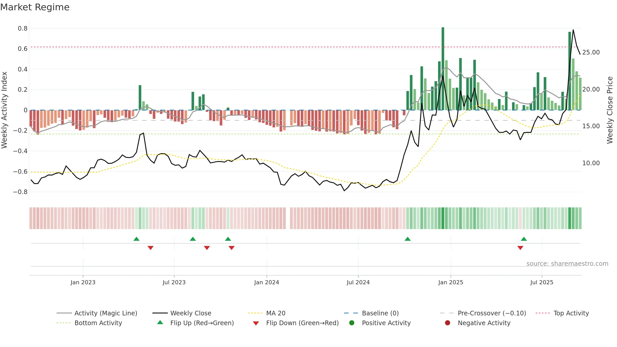Image resolution: width=617 pixels, height=347 pixels.
Task: Click the −0.8 left axis tick label
Action: click(x=20, y=192)
